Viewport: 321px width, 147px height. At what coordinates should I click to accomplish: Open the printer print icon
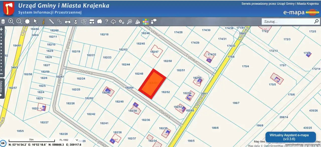pos(67,21)
